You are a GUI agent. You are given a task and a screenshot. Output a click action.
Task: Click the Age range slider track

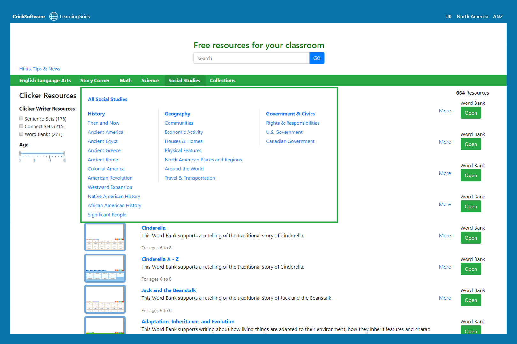(x=42, y=154)
